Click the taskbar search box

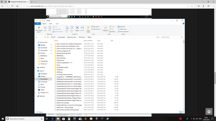click(25, 119)
